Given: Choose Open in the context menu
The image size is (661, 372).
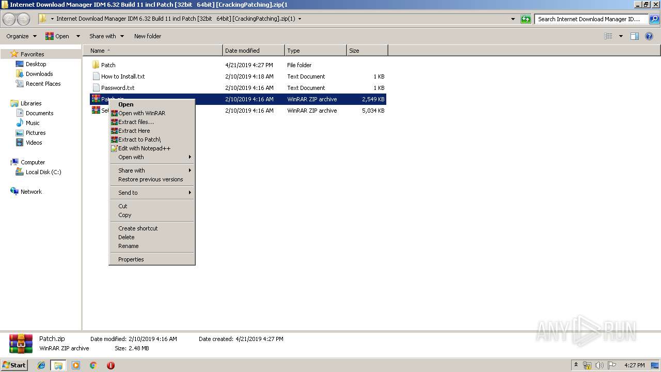Looking at the screenshot, I should [x=152, y=104].
